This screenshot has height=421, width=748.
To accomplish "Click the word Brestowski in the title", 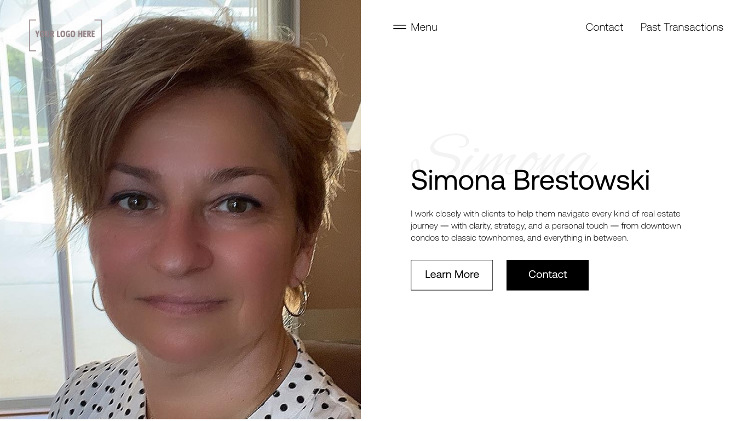I will click(x=582, y=180).
